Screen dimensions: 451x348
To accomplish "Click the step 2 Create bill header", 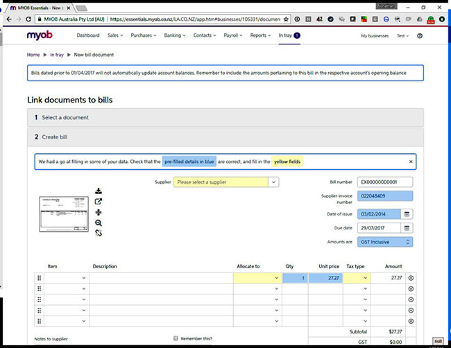I will coord(226,137).
